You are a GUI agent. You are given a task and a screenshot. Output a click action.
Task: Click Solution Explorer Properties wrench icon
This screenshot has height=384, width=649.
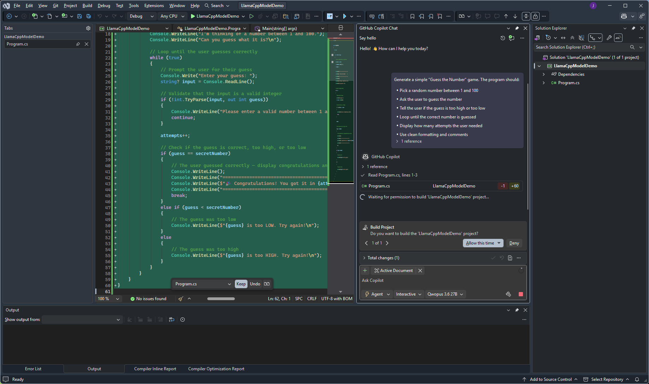[x=609, y=38]
